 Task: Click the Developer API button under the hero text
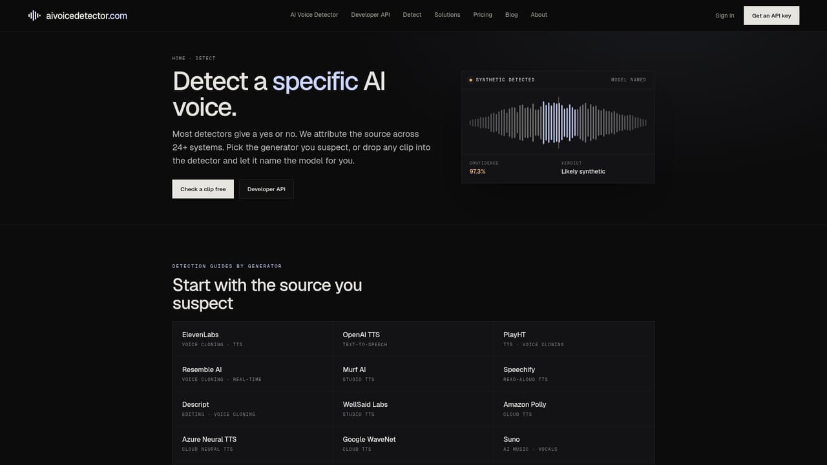point(266,189)
